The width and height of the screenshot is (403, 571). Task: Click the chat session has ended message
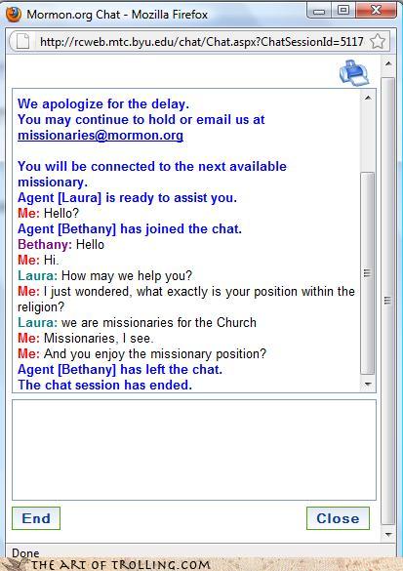point(104,385)
